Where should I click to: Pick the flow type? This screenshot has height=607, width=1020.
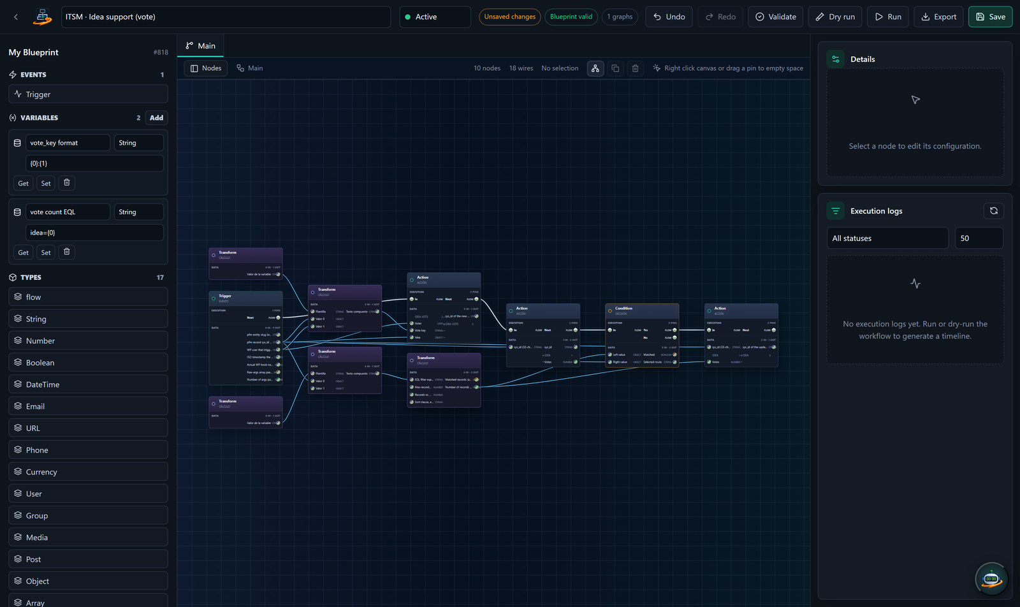tap(88, 297)
